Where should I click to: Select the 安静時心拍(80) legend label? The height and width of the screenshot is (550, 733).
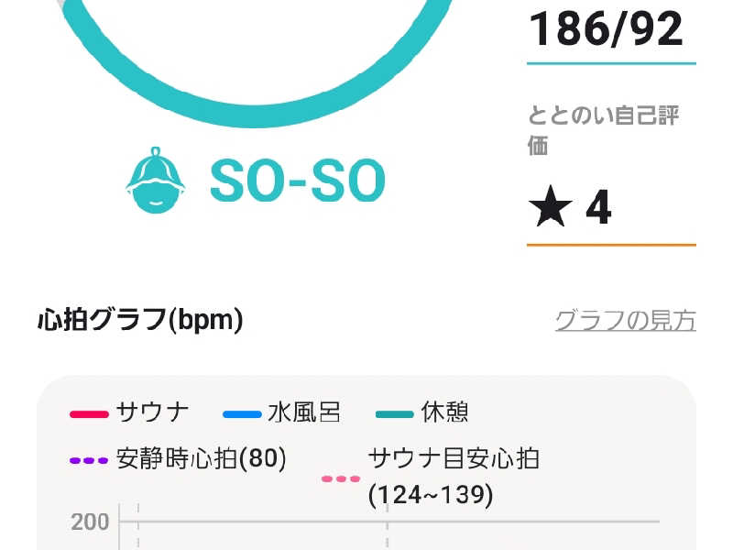pos(202,458)
